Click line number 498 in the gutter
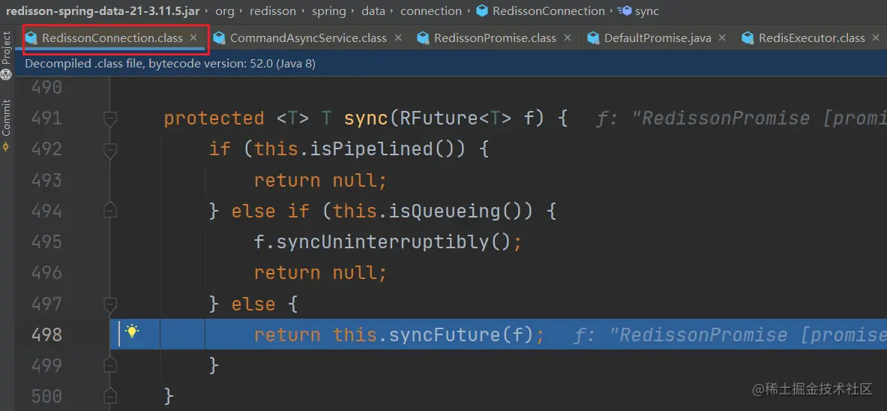This screenshot has width=887, height=411. click(x=46, y=334)
